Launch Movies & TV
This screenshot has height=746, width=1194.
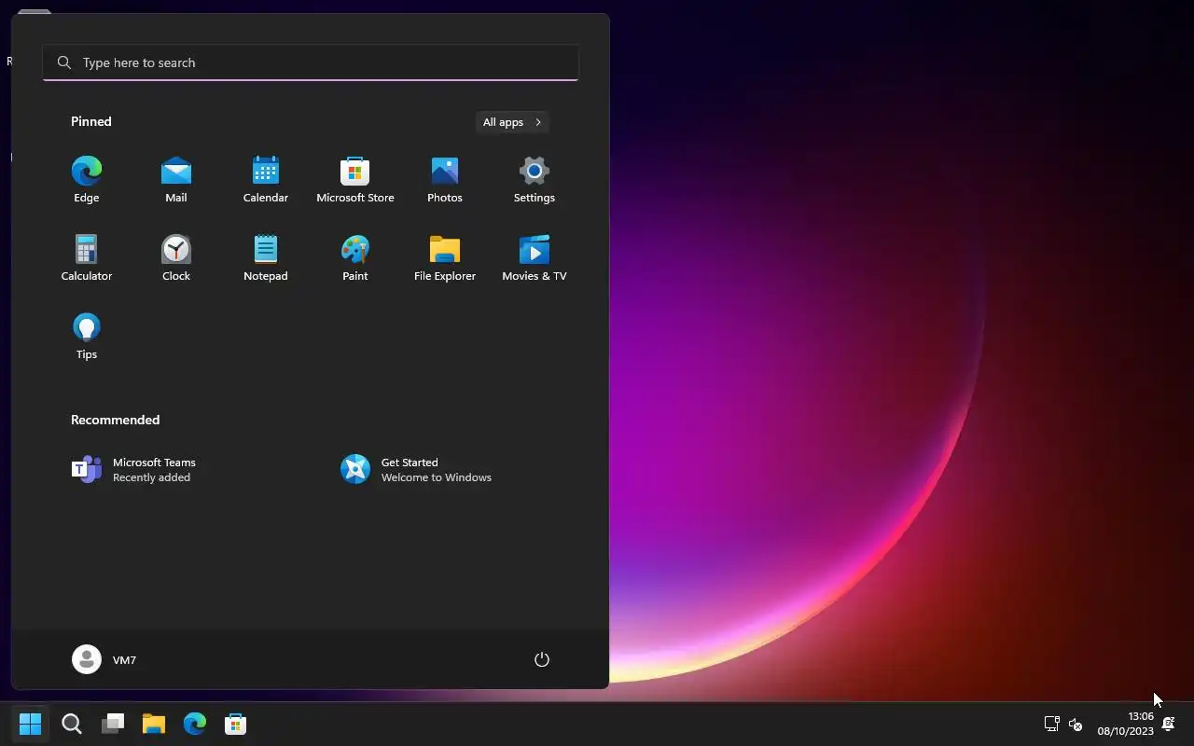(535, 257)
